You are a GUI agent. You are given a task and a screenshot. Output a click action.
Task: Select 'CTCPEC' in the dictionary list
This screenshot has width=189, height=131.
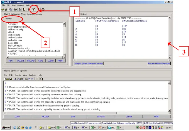(13, 54)
